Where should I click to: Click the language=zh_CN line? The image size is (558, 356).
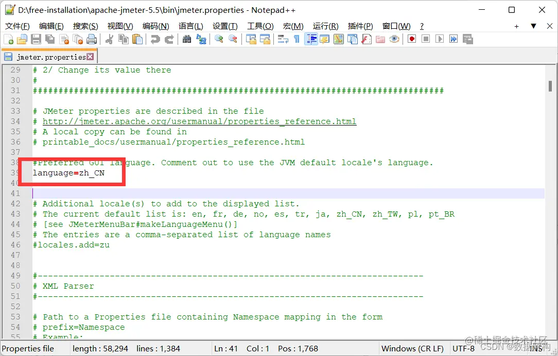[68, 173]
